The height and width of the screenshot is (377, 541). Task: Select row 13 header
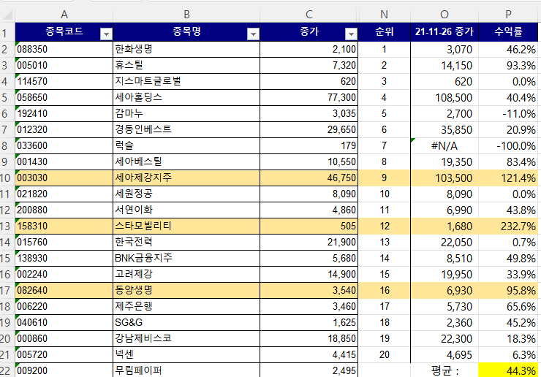(x=7, y=226)
